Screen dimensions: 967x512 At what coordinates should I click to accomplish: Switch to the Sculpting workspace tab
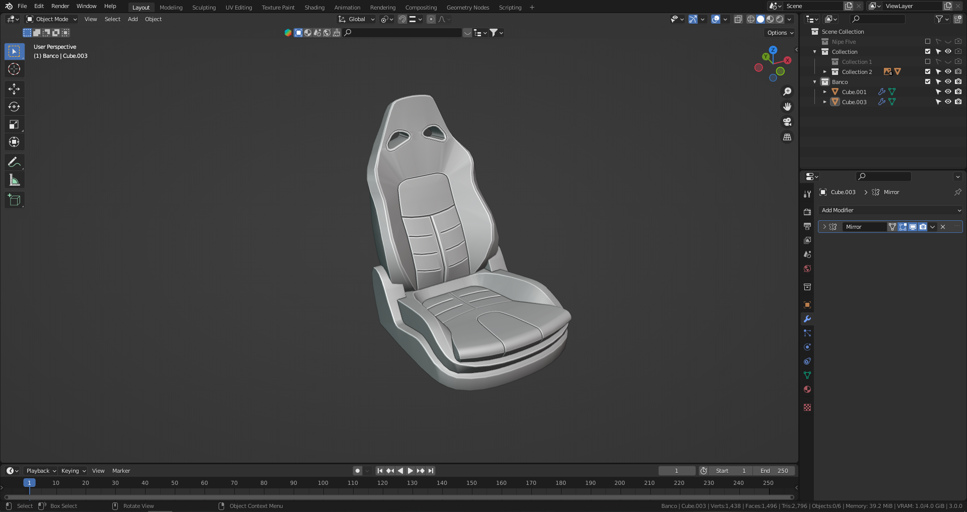[203, 8]
